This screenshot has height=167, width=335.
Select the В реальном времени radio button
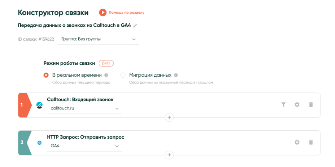pyautogui.click(x=46, y=75)
